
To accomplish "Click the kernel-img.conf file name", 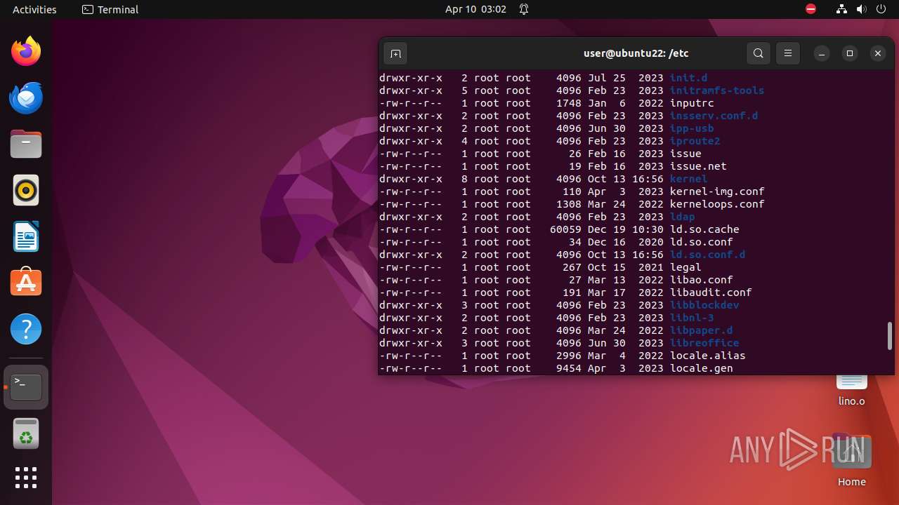I will (x=717, y=191).
